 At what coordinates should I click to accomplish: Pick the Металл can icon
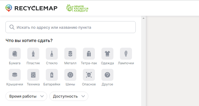(x=70, y=54)
